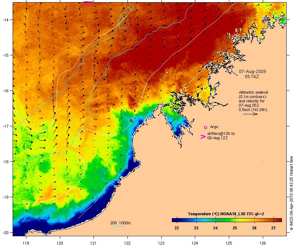
Task: Click the IMOS copyright timestamp text
Action: coord(291,193)
